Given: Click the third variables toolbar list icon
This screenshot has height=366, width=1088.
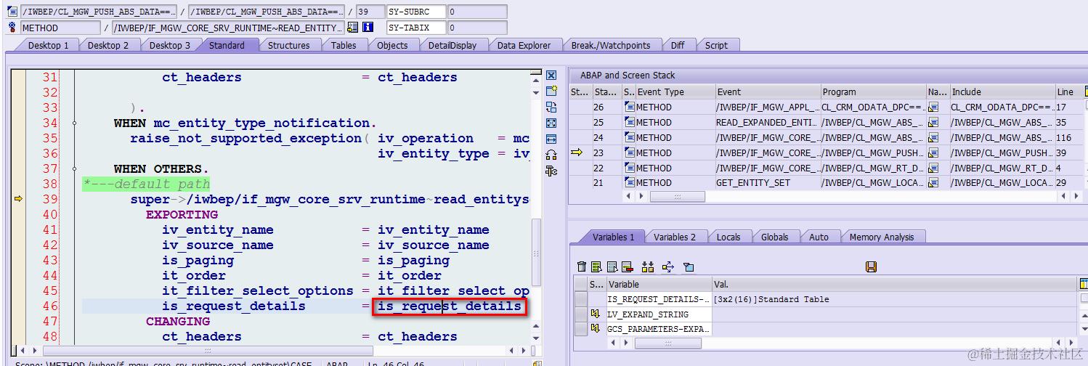Looking at the screenshot, I should [612, 267].
